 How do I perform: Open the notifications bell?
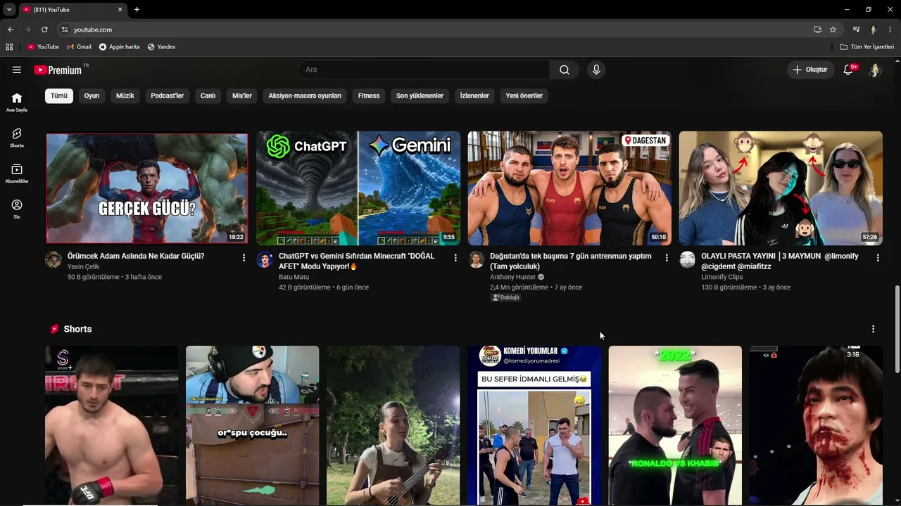click(848, 70)
